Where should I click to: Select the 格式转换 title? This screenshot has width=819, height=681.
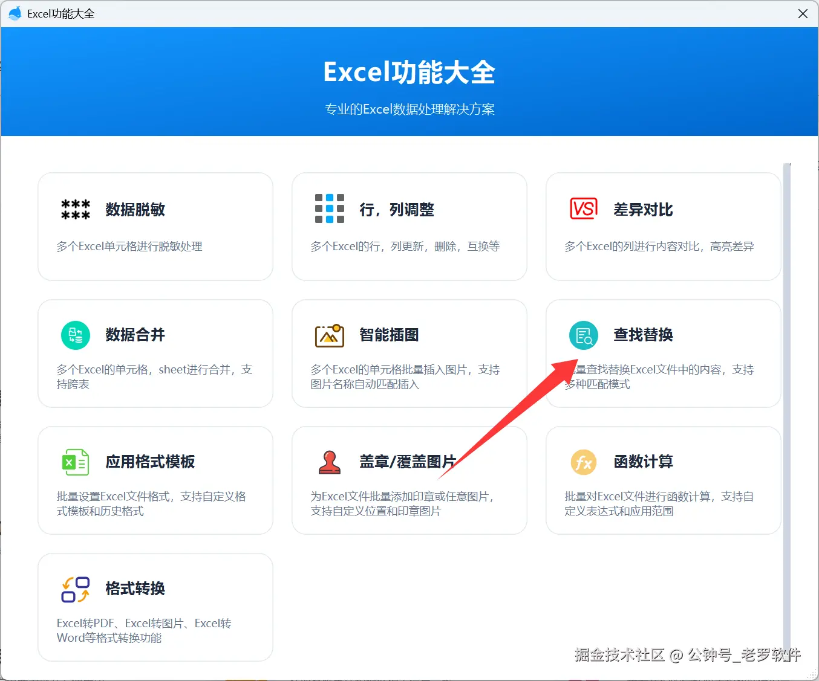pos(135,589)
